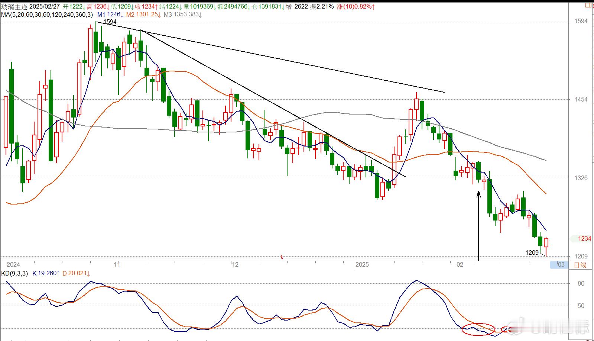Viewport: 594px width, 341px height.
Task: Click the high price 高1236
Action: (x=98, y=7)
